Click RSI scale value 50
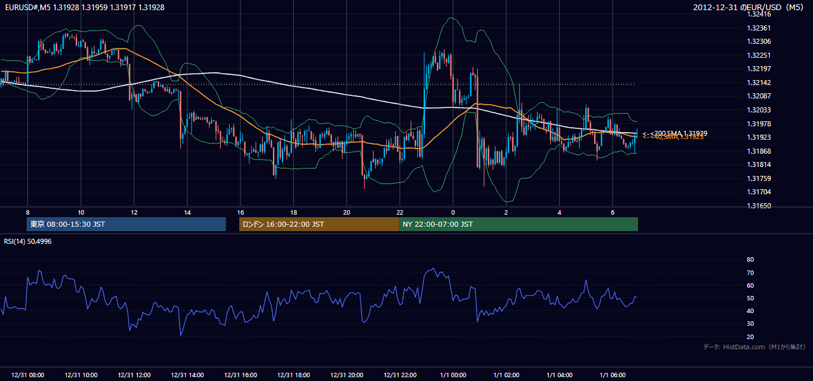 coord(750,298)
